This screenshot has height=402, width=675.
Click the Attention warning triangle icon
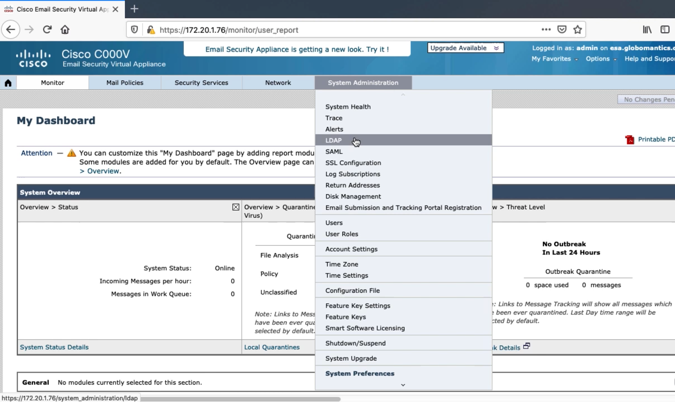(71, 153)
